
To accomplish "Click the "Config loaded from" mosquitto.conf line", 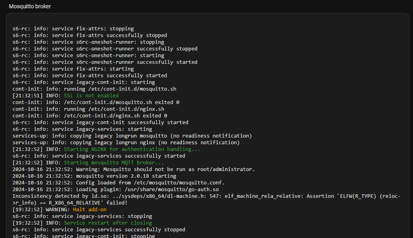I will [118, 183].
